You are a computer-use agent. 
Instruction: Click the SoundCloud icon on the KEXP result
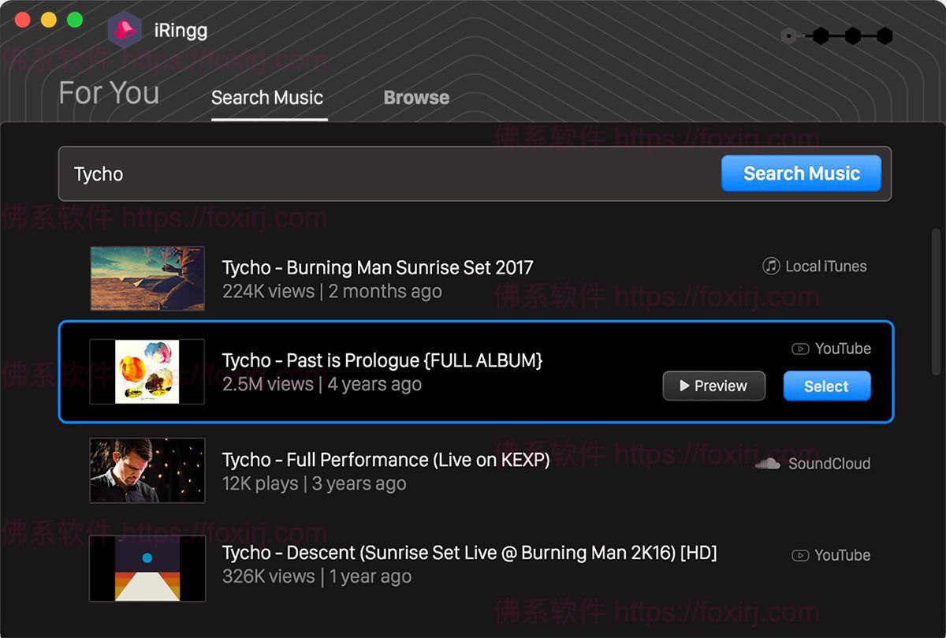[768, 464]
